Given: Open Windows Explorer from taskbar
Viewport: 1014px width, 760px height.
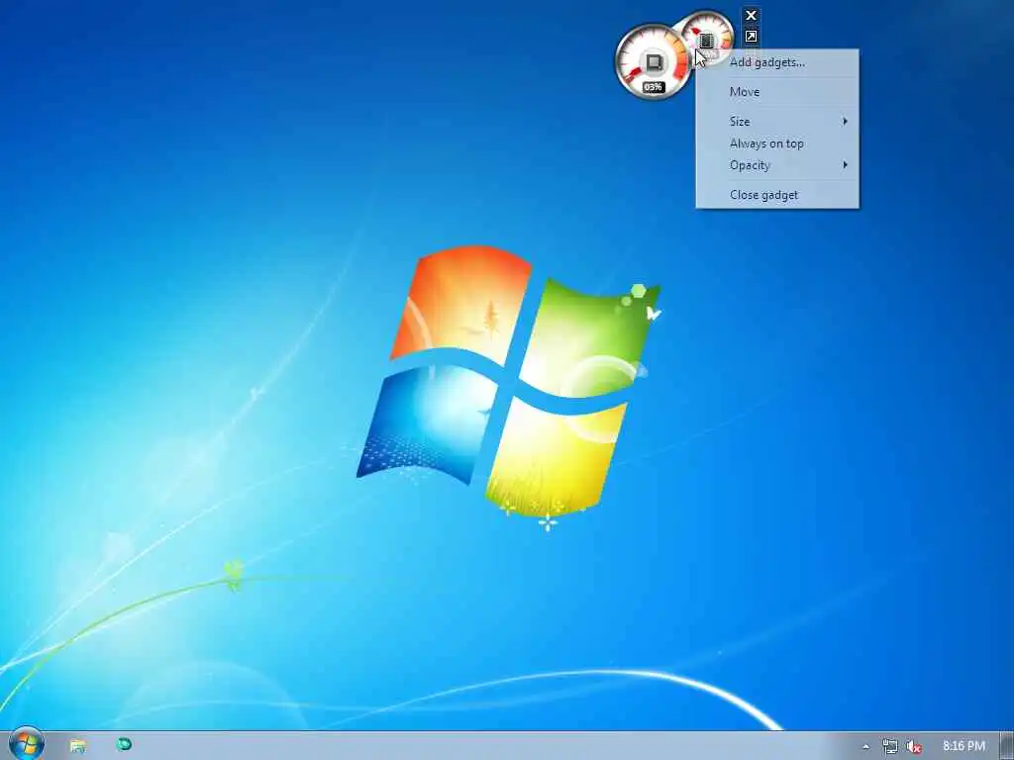Looking at the screenshot, I should (x=78, y=745).
